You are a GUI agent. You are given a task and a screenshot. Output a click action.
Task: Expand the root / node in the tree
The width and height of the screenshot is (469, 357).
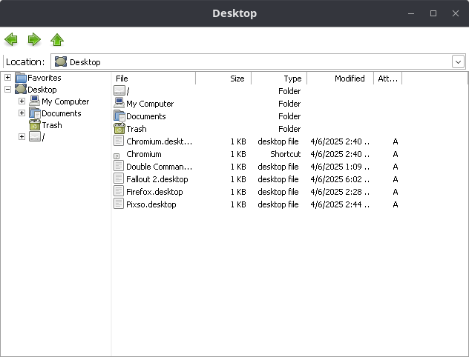(x=22, y=137)
